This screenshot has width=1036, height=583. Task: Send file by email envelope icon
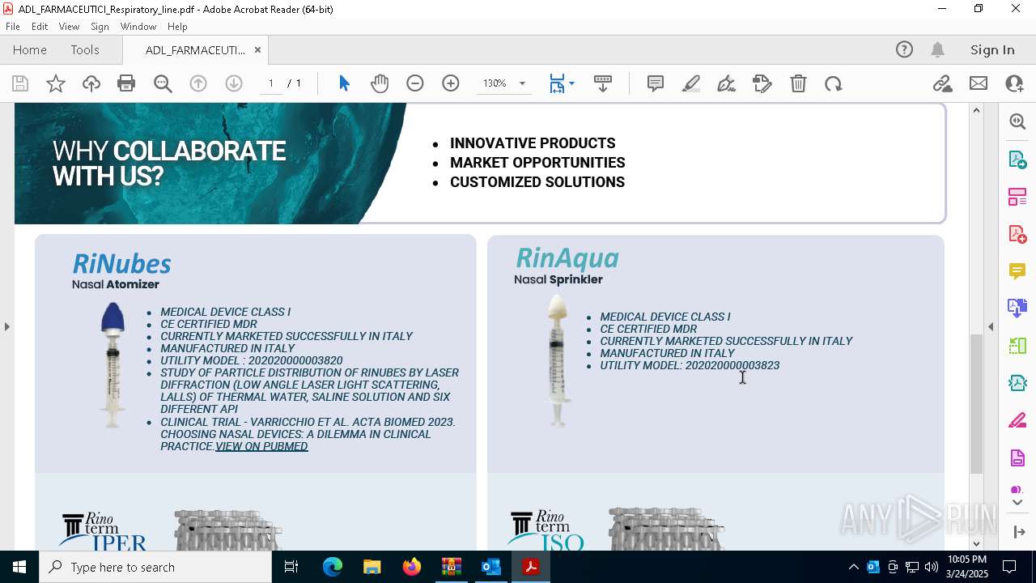tap(979, 83)
